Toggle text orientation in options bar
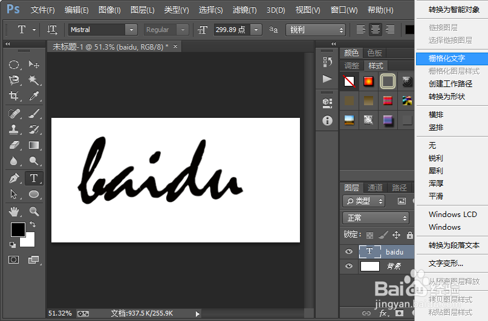The height and width of the screenshot is (321, 488). 52,30
